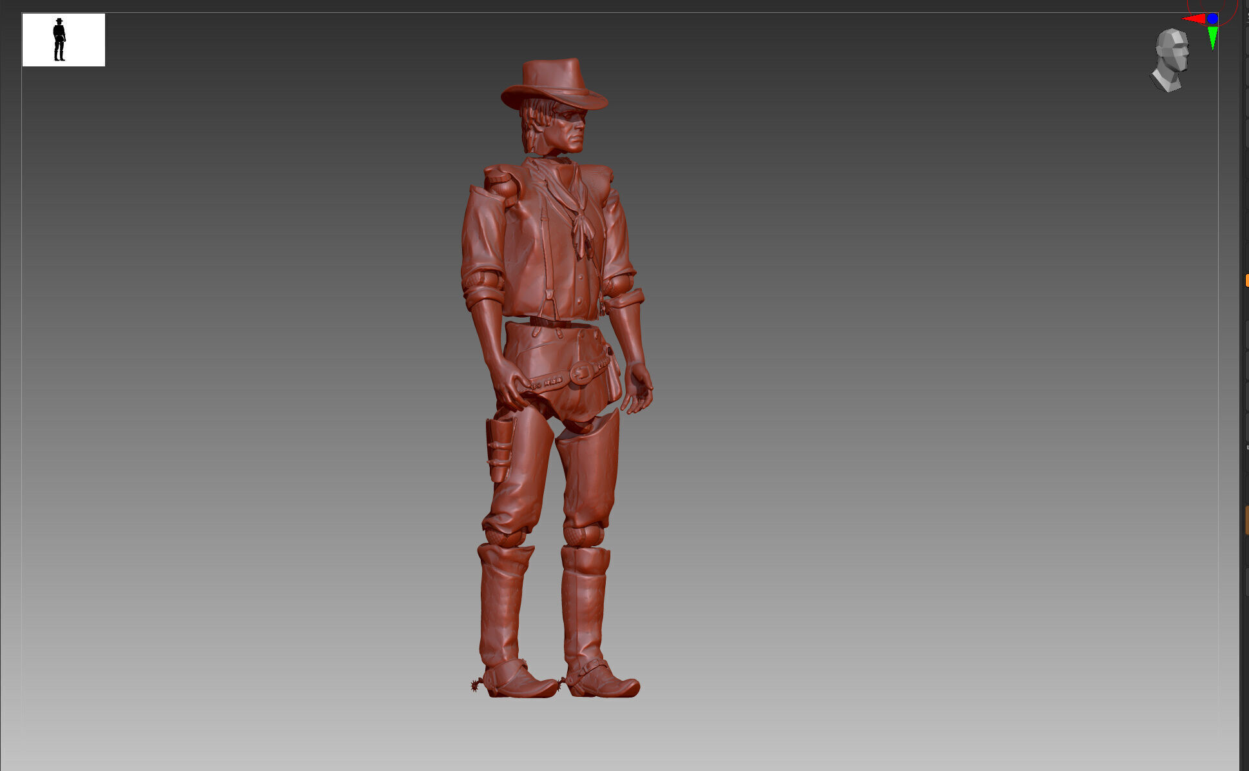Click the CamView head orientation indicator
This screenshot has height=771, width=1249.
tap(1170, 60)
